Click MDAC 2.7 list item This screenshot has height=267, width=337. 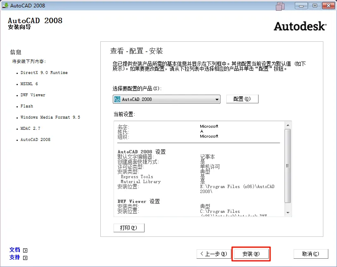(x=30, y=129)
